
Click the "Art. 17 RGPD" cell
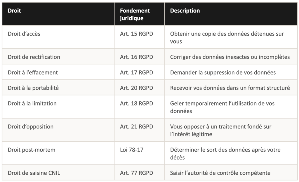[136, 72]
